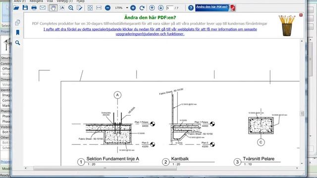The height and width of the screenshot is (178, 317).
Task: Select the Hand pan tool
Action: coord(53,8)
